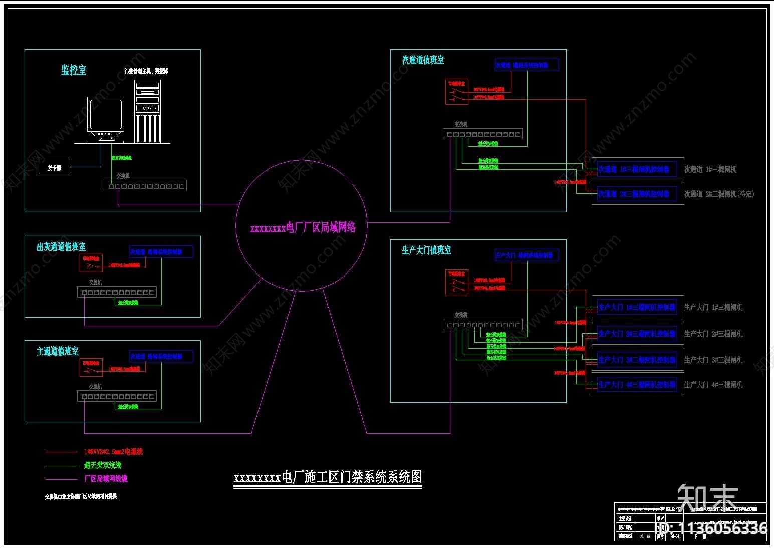The image size is (774, 548).
Task: Select the 生产大门 2#三辊闸机控制器 box
Action: tap(638, 334)
